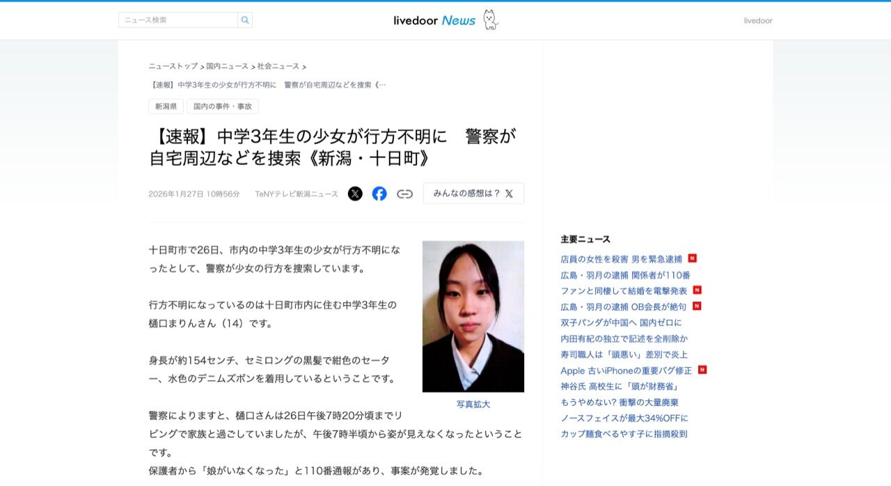Open 社会ニュース breadcrumb link
Image resolution: width=891 pixels, height=486 pixels.
point(278,66)
